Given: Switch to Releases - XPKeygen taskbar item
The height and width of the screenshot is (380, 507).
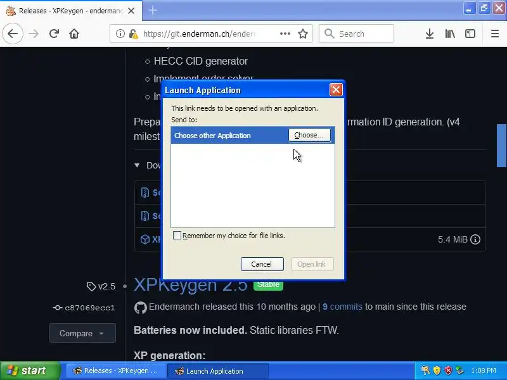Looking at the screenshot, I should [x=116, y=370].
